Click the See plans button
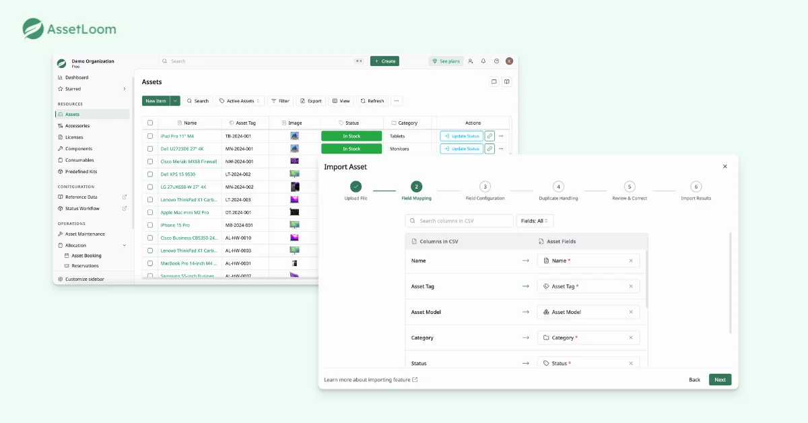This screenshot has height=423, width=808. pos(446,61)
